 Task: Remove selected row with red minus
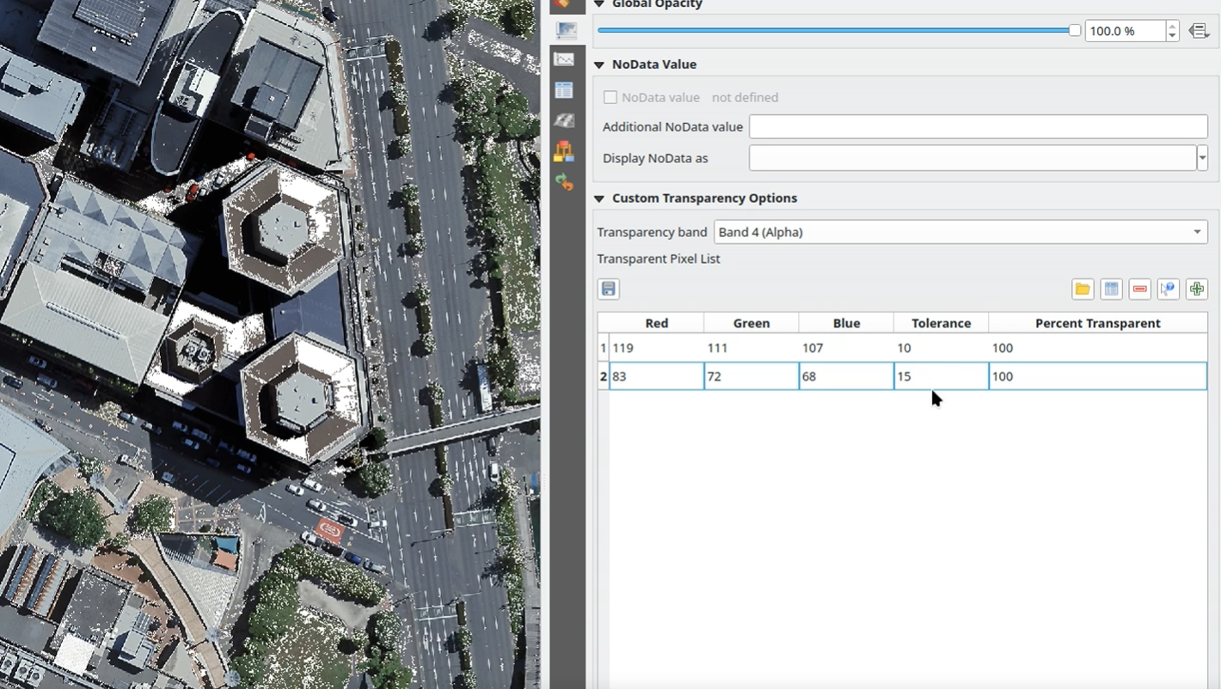pos(1139,290)
